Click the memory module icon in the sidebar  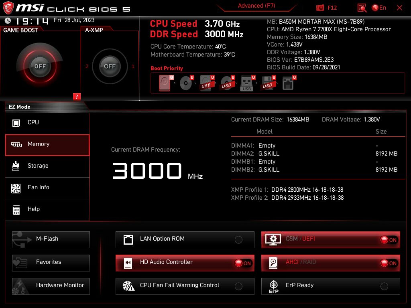pos(16,144)
